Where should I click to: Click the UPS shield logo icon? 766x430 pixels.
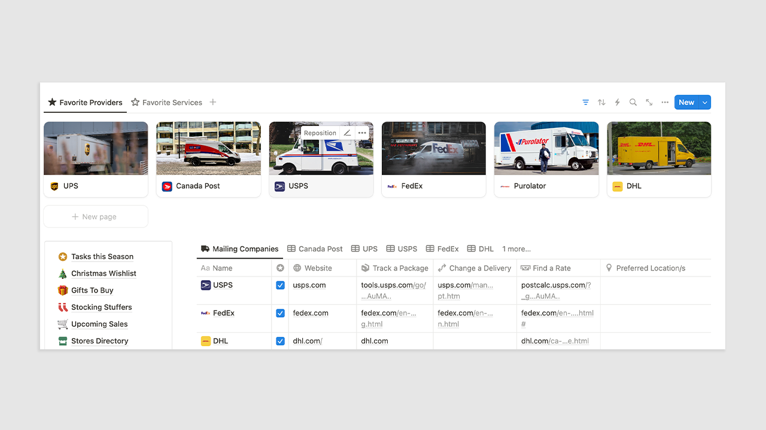54,186
